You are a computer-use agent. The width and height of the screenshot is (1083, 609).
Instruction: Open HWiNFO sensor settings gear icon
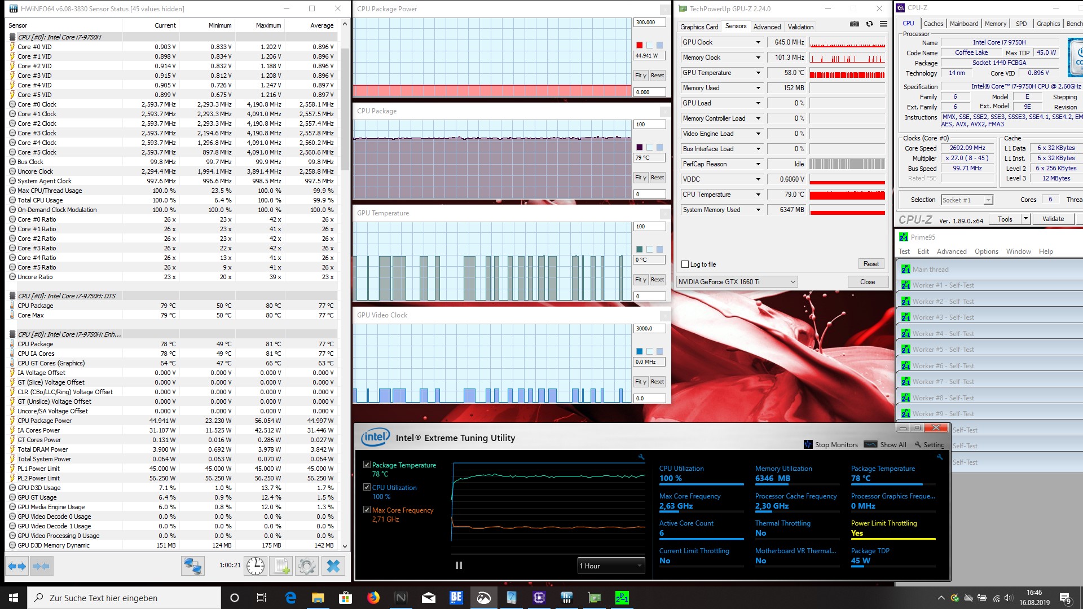[307, 566]
